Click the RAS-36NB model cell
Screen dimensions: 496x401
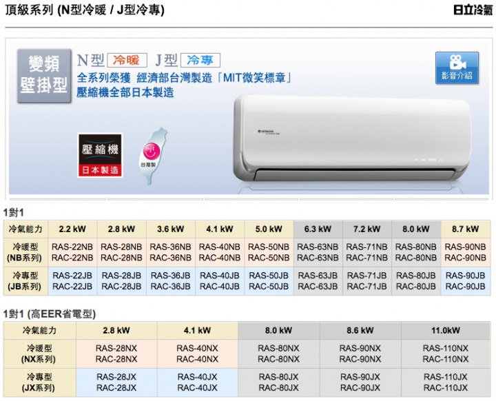click(171, 252)
